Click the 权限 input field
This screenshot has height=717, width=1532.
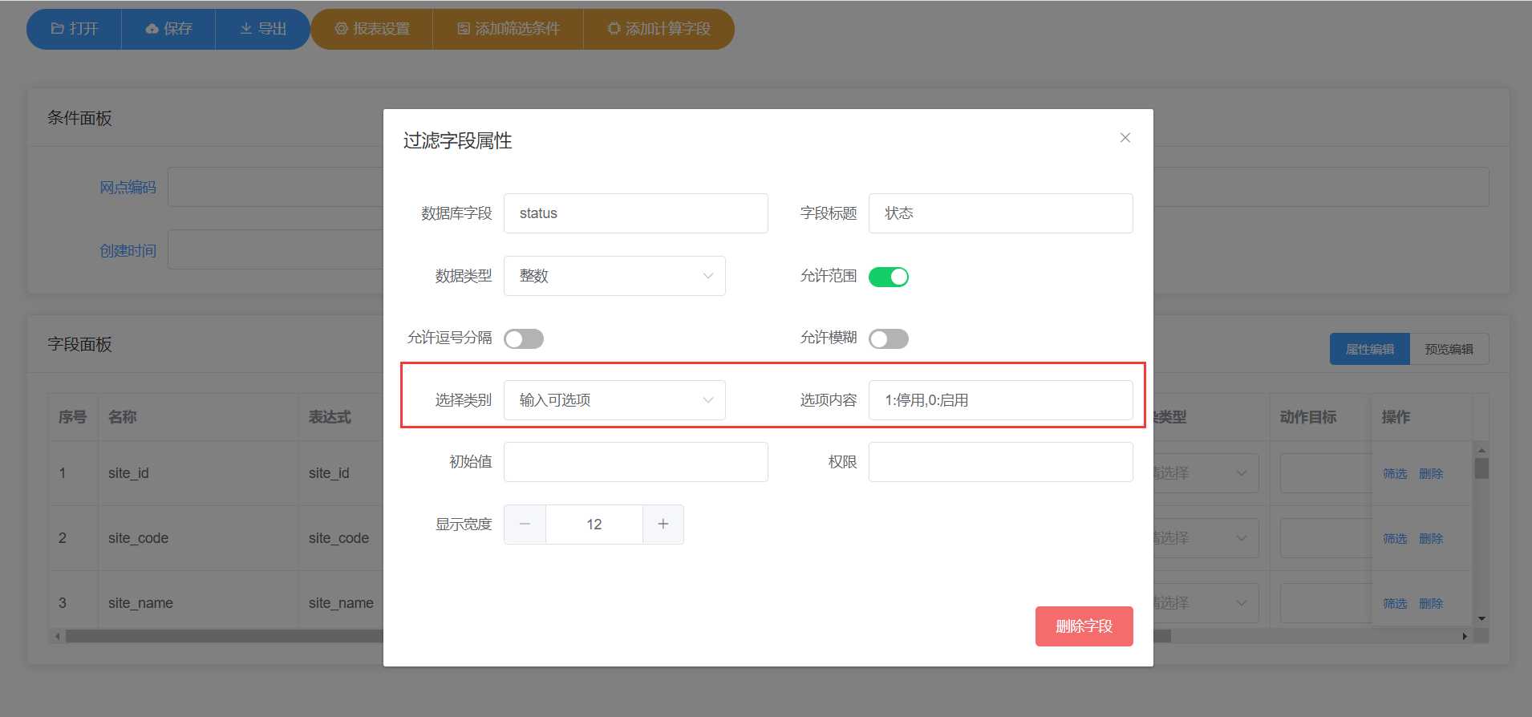pos(1000,462)
